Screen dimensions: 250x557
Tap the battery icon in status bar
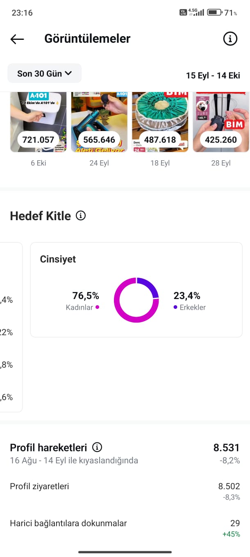pos(214,12)
